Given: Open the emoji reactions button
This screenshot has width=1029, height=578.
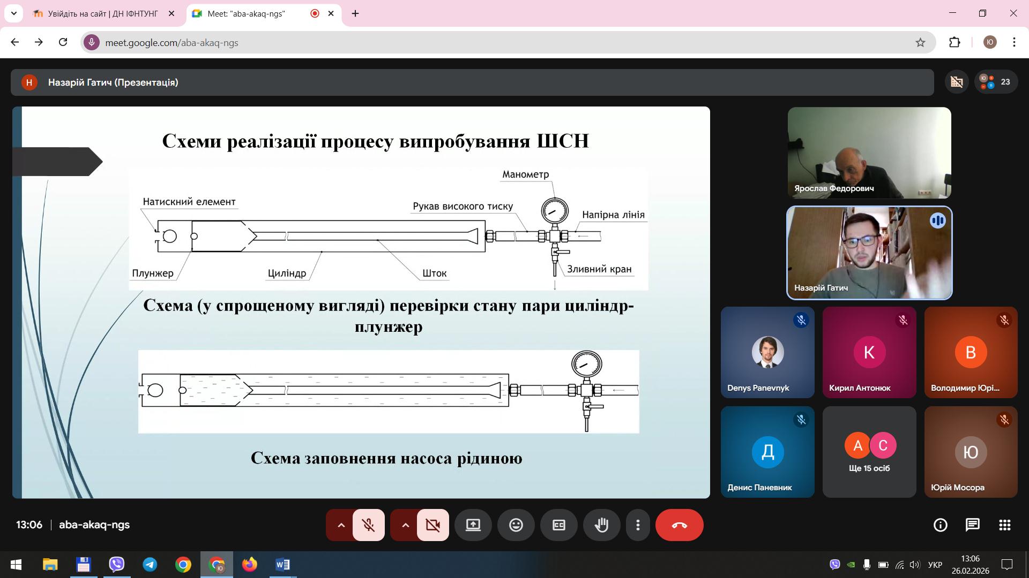Looking at the screenshot, I should 516,525.
